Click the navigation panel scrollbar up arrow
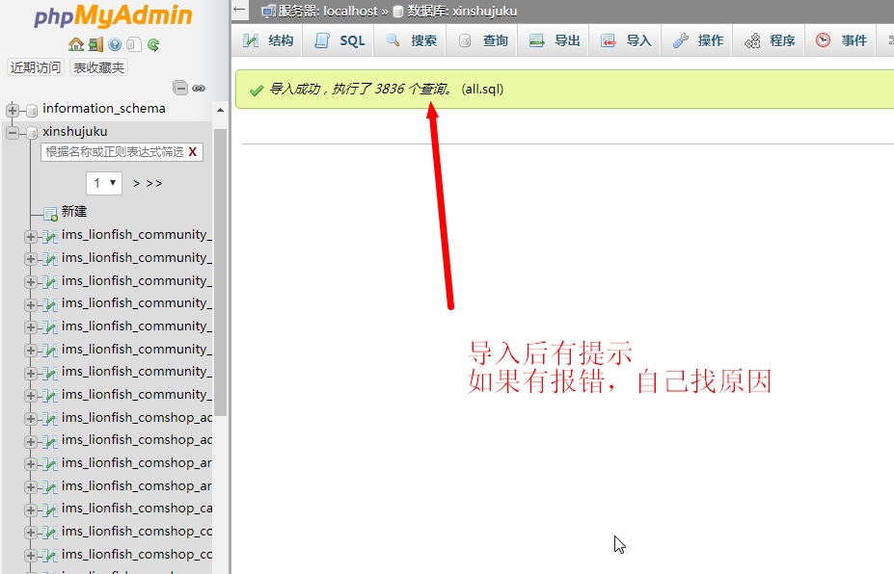This screenshot has height=574, width=894. [x=220, y=110]
